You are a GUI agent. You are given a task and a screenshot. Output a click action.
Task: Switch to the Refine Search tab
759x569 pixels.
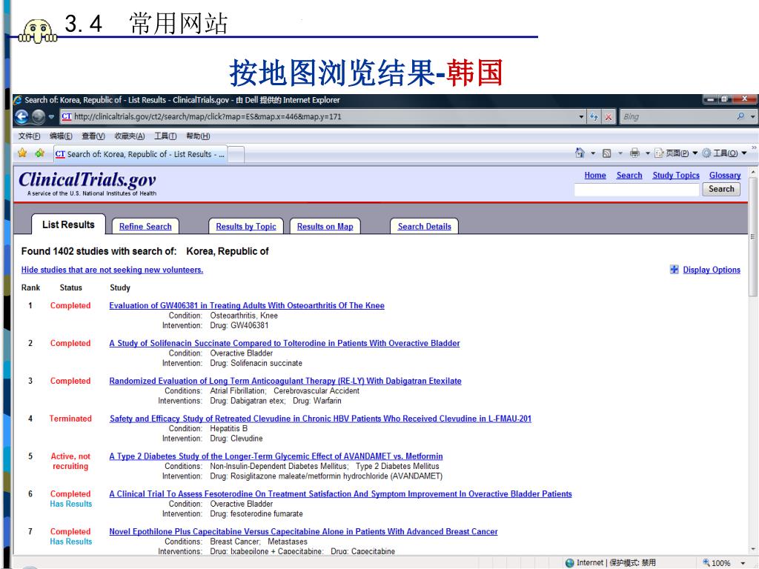click(x=145, y=227)
